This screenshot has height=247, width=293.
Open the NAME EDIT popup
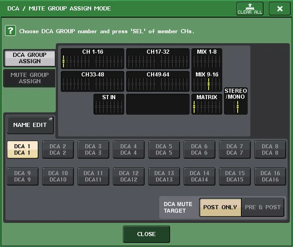pos(30,125)
